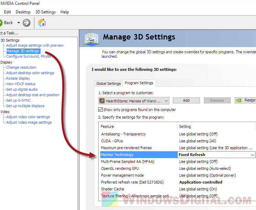Click Use global setting (Optimal power) value
This screenshot has width=256, height=210.
pyautogui.click(x=207, y=175)
